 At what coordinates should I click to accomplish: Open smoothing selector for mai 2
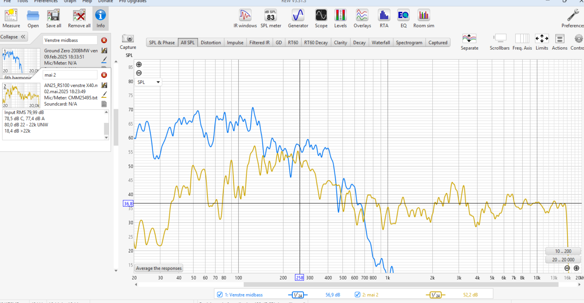(x=436, y=295)
